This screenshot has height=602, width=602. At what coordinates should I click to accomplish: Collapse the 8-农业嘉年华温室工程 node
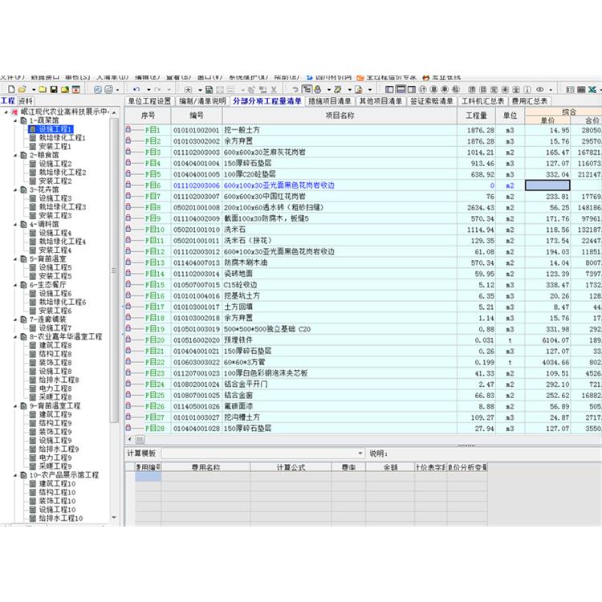tap(15, 336)
